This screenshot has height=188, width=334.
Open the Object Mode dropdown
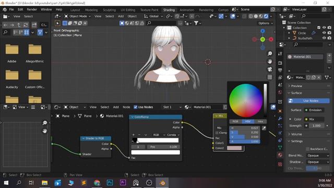[x=78, y=16]
